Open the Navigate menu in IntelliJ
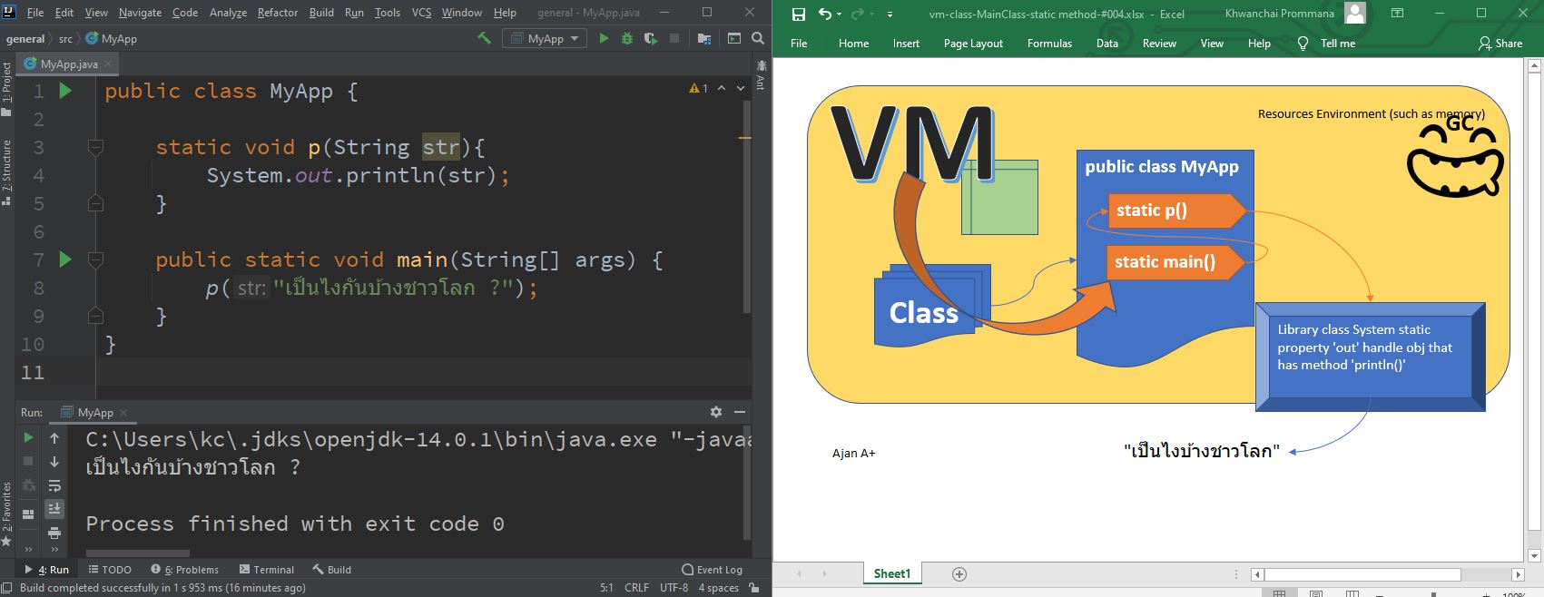 point(140,13)
